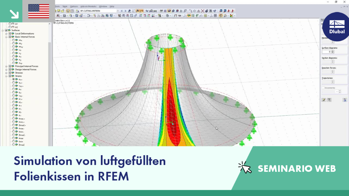Click the zoom in magnifier toolbar icon

tap(123, 16)
